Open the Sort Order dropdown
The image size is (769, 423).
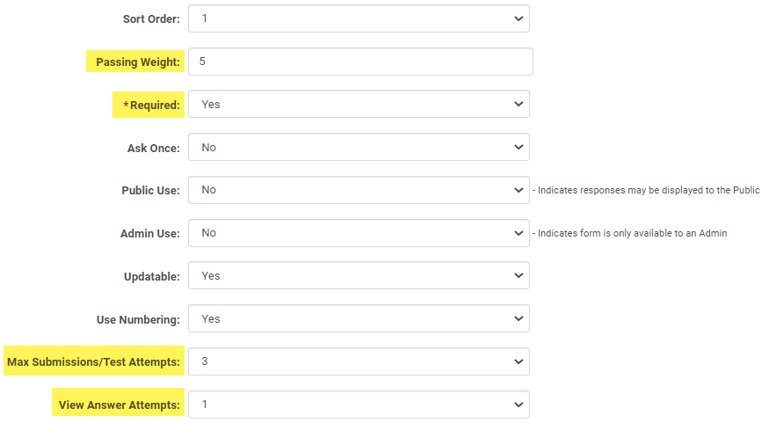click(x=359, y=18)
